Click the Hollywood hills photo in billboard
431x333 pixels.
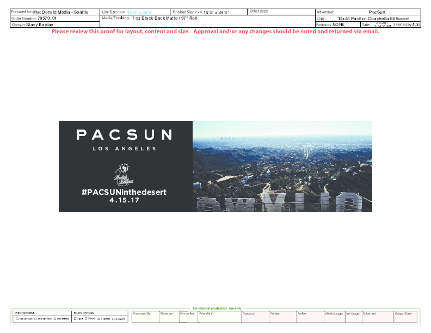tap(282, 166)
